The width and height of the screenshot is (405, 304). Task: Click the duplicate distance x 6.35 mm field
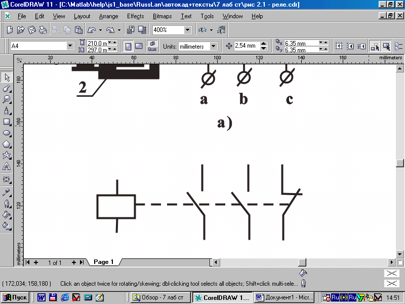301,43
